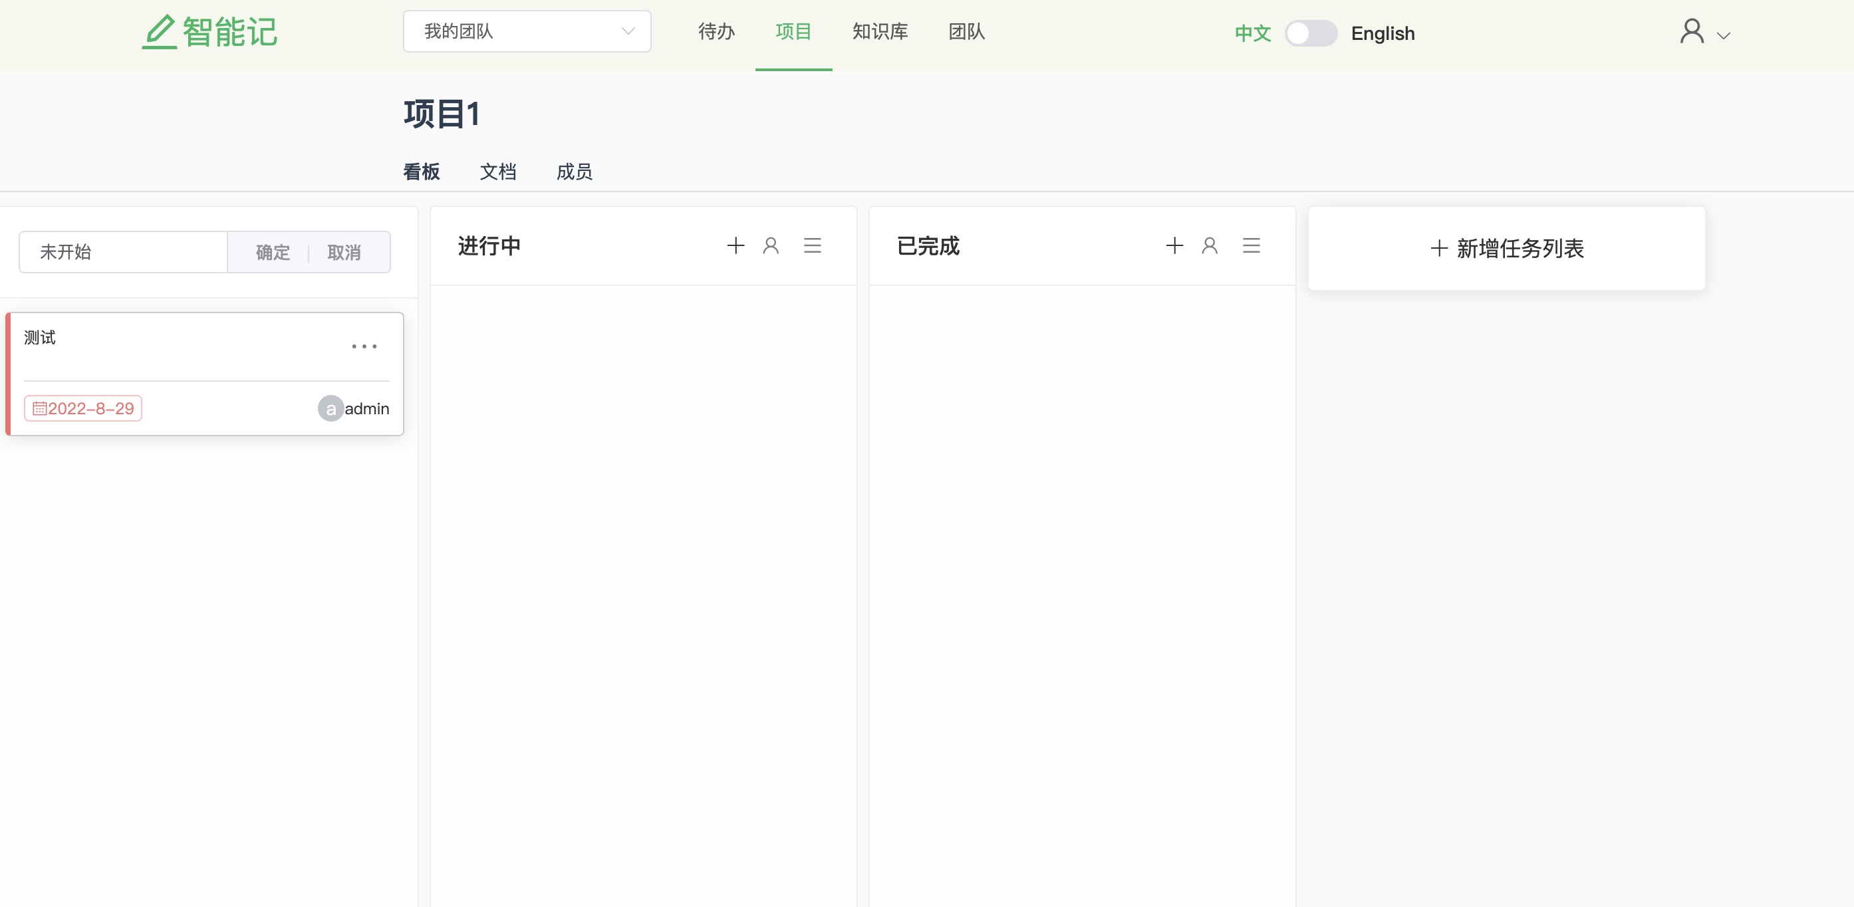
Task: Click member icon in 已完成 column
Action: (x=1209, y=245)
